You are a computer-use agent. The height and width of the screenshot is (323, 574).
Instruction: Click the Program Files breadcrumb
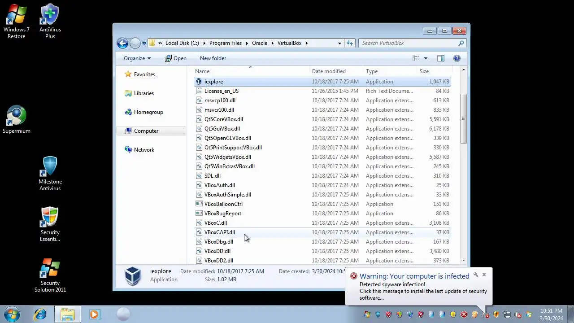(226, 43)
